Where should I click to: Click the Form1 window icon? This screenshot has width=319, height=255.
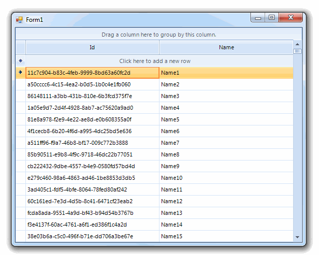[x=19, y=20]
